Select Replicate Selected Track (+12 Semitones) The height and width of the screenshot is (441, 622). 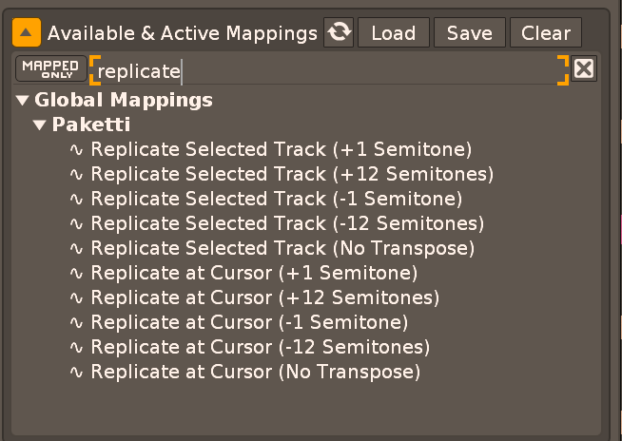[x=292, y=174]
